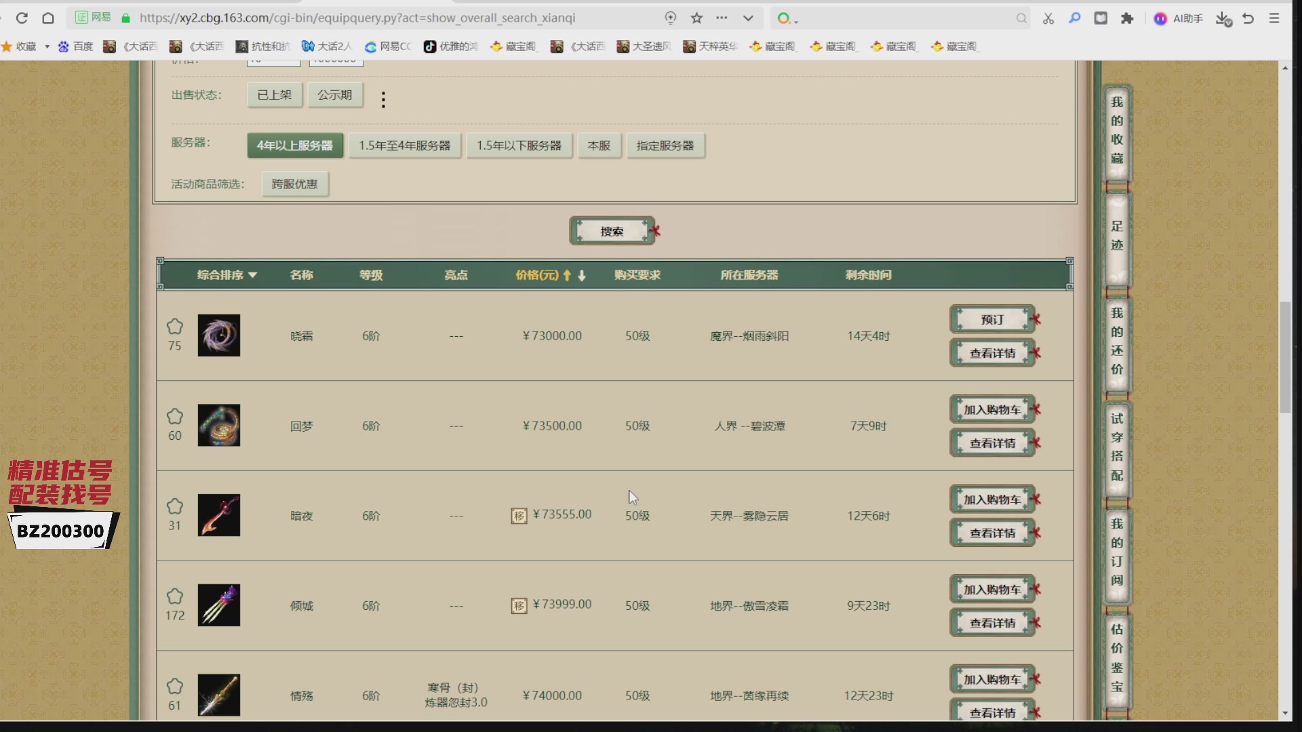1302x732 pixels.
Task: Add 回梦 to shopping cart
Action: 993,409
